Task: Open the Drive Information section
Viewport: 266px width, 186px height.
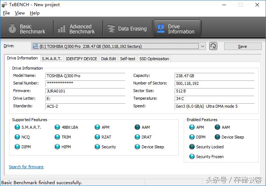Action: pos(177,29)
